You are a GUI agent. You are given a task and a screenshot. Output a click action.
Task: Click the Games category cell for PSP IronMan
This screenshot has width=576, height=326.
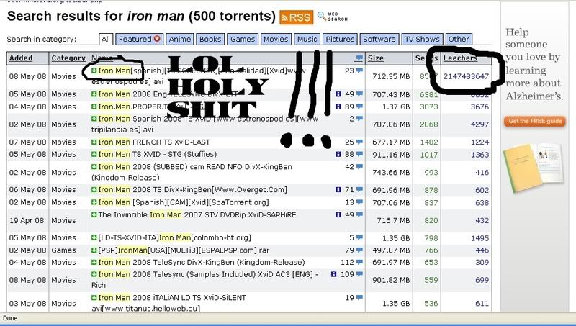tap(63, 250)
